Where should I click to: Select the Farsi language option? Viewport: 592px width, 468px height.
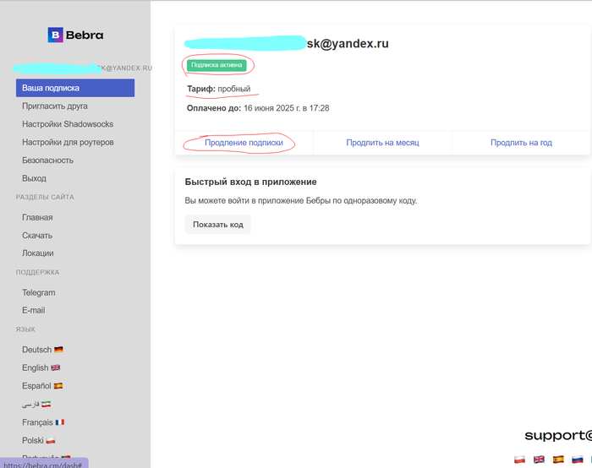pos(36,404)
